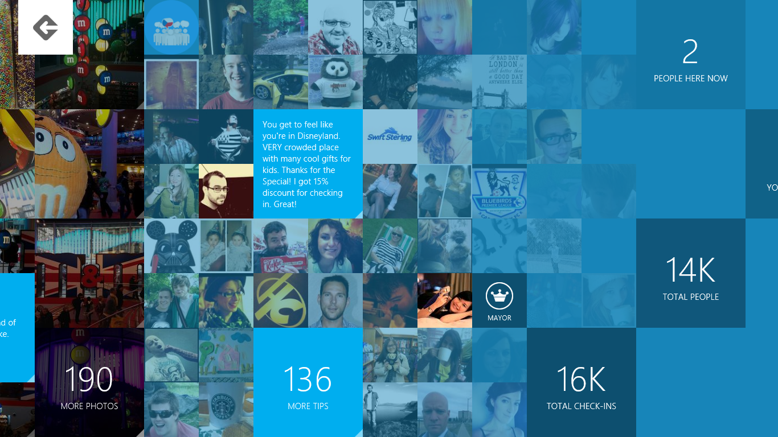Select the London Tower Bridge quote tile

499,82
